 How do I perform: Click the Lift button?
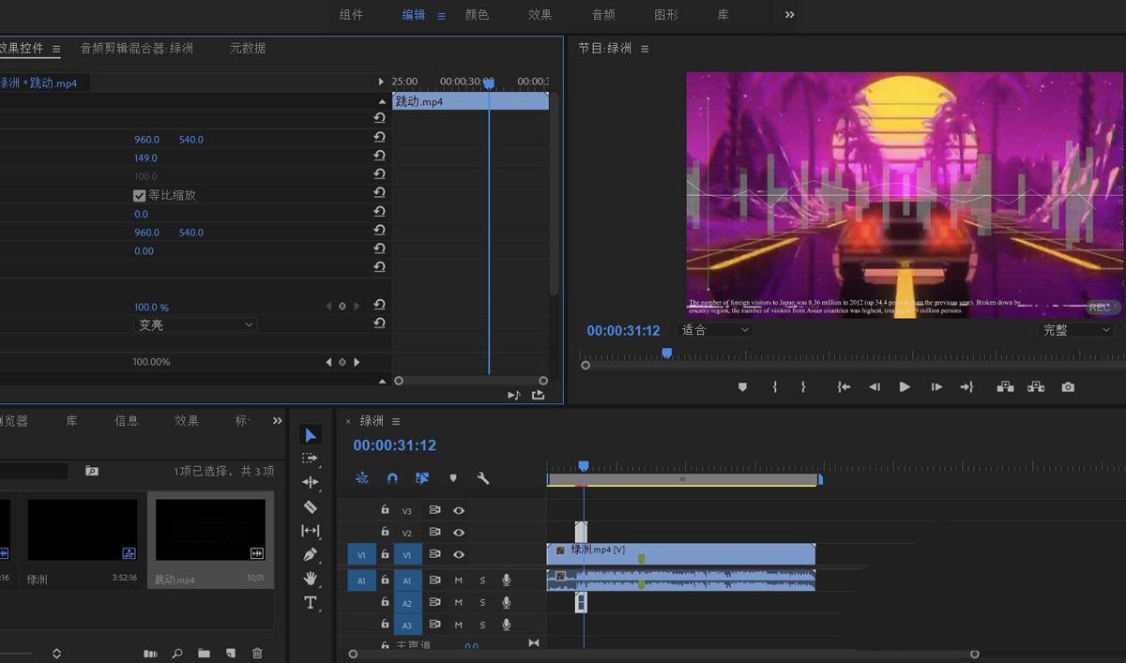click(1005, 386)
